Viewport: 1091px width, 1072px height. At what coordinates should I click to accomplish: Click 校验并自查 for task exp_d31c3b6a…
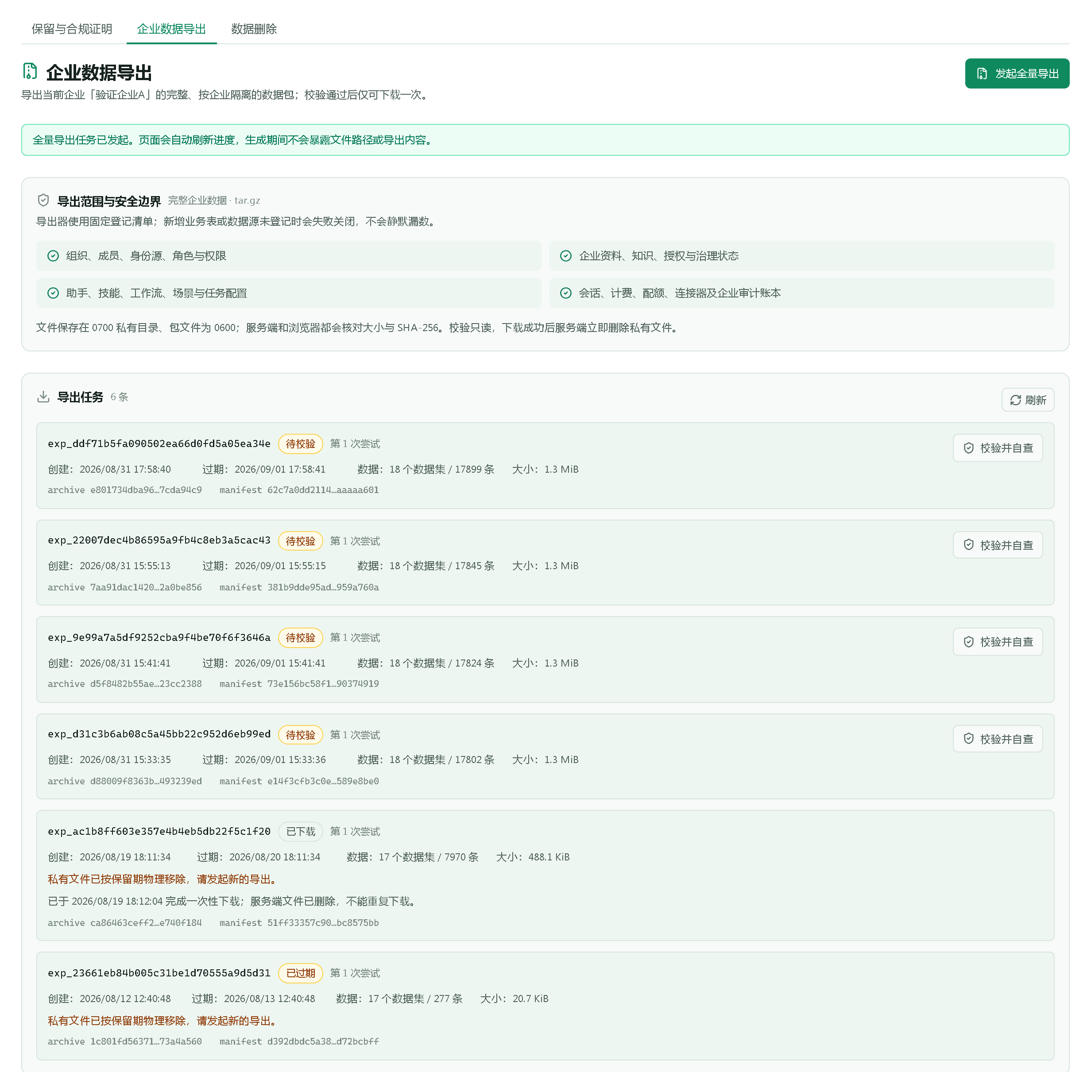pos(998,739)
